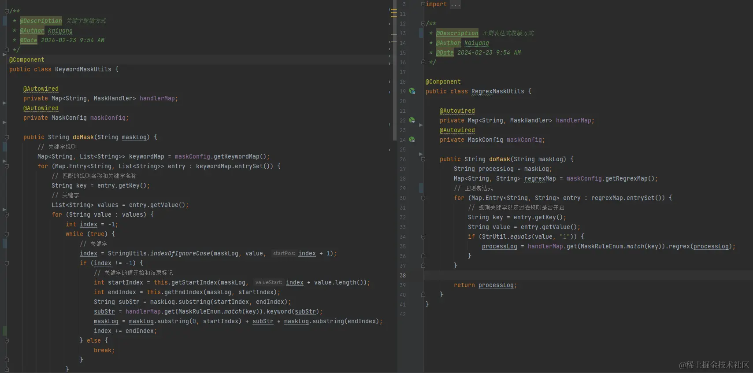Click the StrUtil class reference
Screen dimensions: 753x373
pyautogui.click(x=494, y=237)
